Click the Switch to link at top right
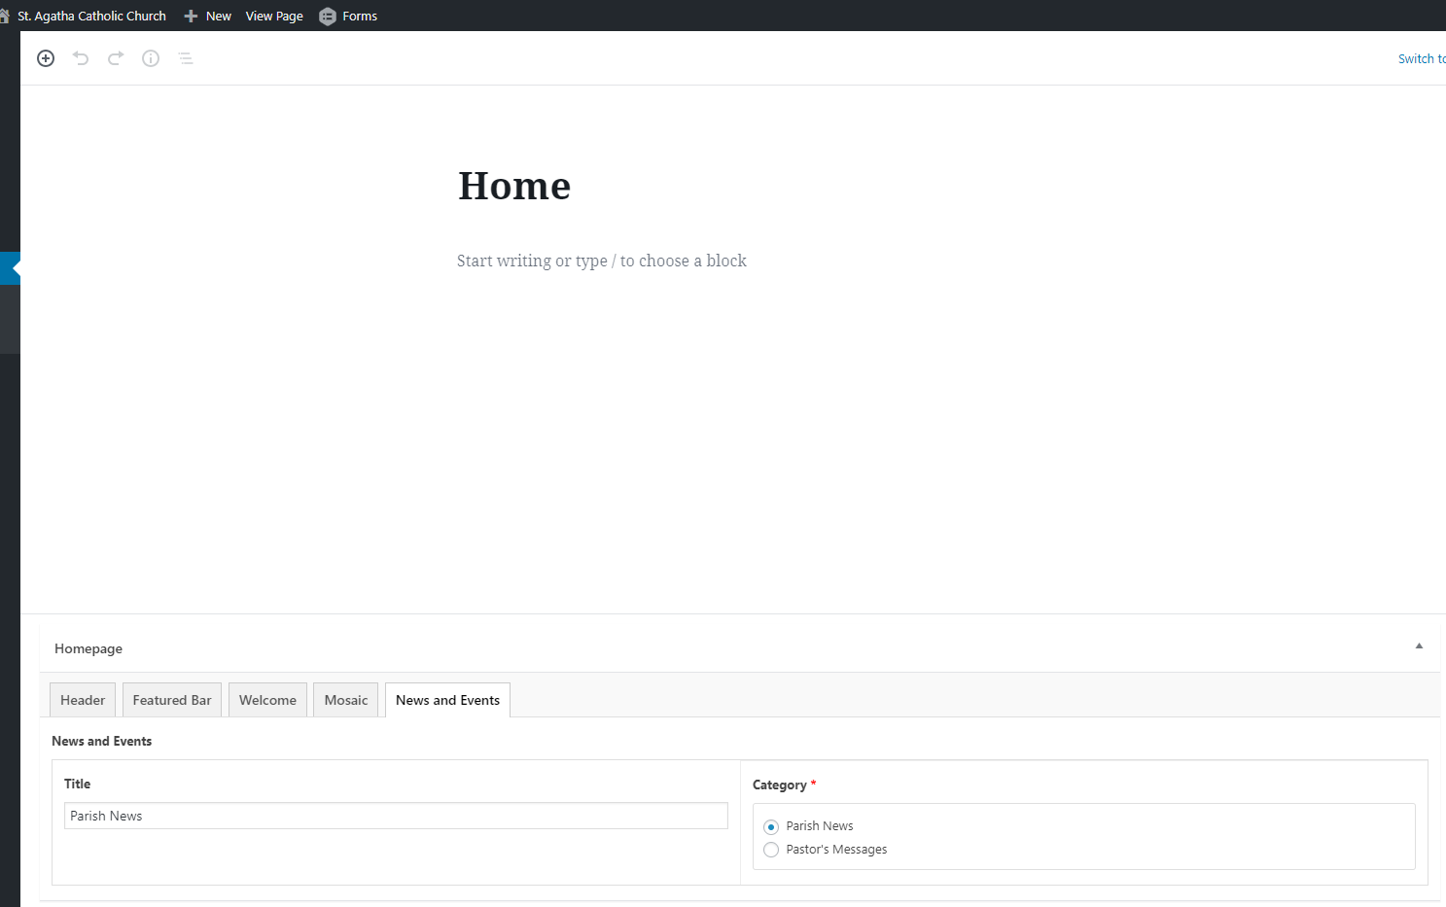1446x907 pixels. 1421,59
